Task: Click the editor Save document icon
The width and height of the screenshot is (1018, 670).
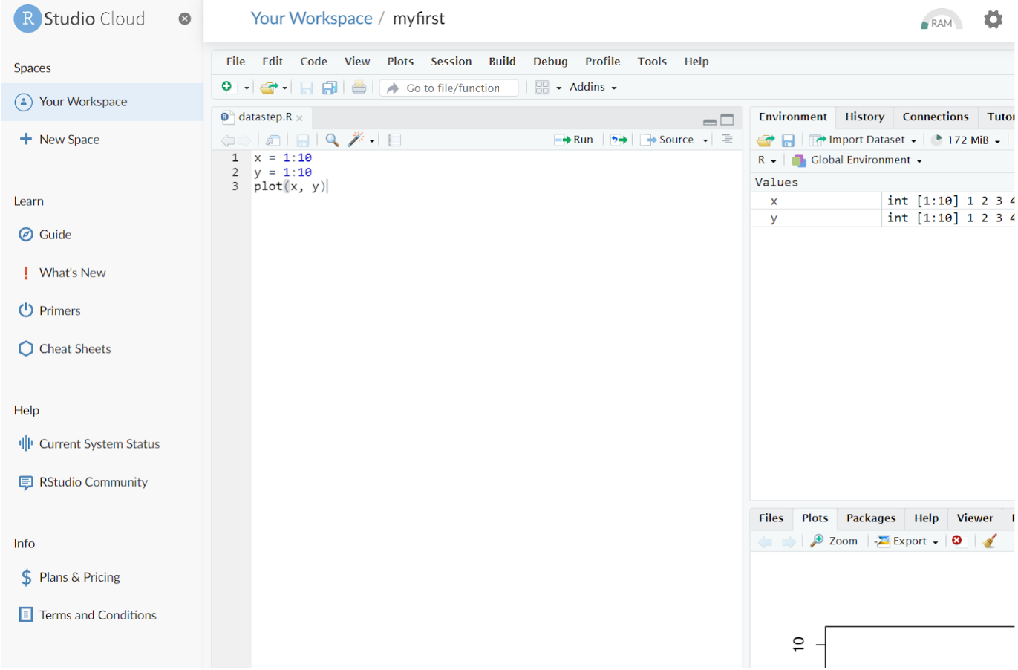Action: coord(303,140)
